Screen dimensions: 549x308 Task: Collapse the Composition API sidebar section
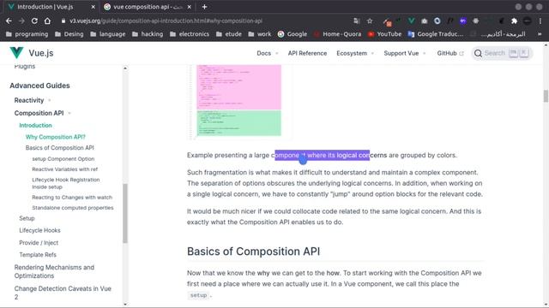tap(42, 113)
